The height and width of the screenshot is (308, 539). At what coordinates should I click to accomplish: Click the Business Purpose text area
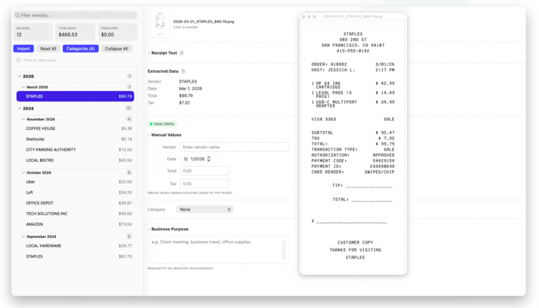pyautogui.click(x=218, y=250)
